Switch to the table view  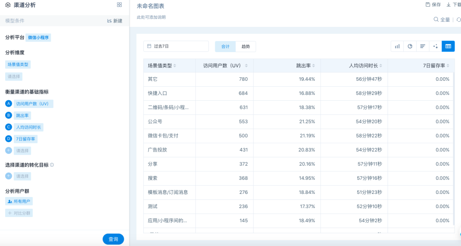pos(448,46)
